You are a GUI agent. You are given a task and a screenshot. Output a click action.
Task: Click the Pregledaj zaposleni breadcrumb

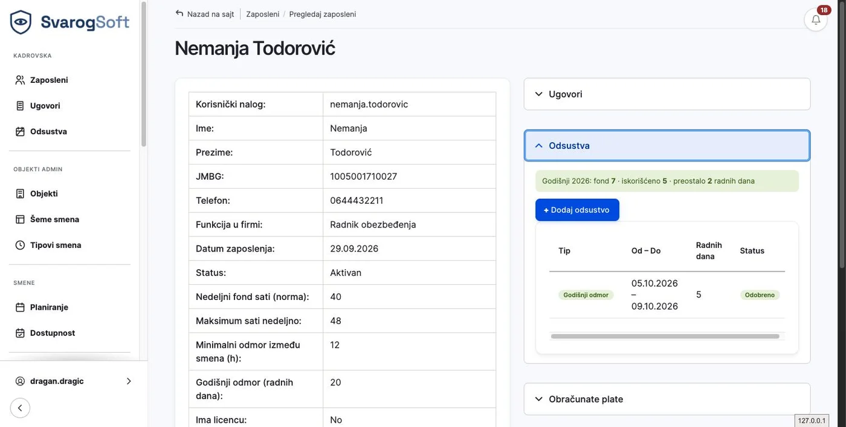click(x=323, y=14)
